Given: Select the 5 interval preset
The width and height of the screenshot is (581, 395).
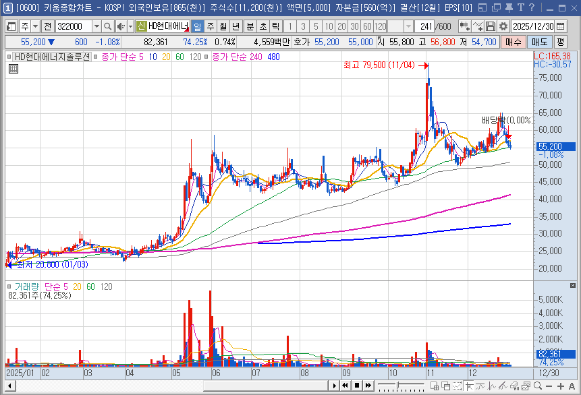Looking at the screenshot, I should (x=316, y=26).
